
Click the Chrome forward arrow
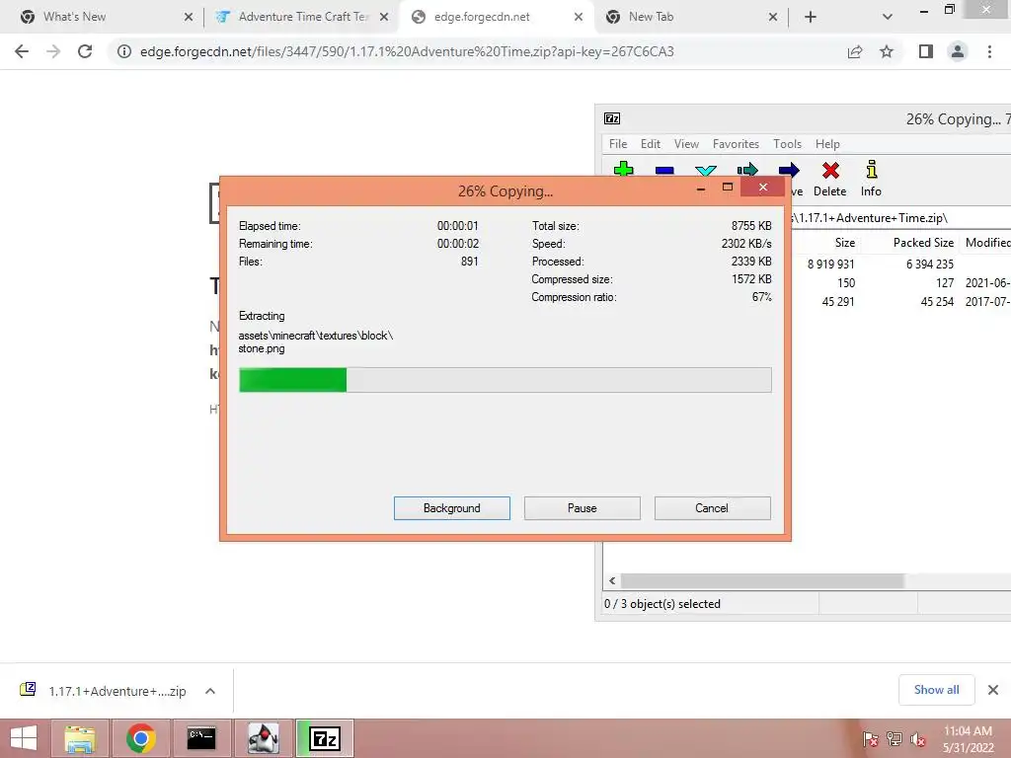coord(53,51)
